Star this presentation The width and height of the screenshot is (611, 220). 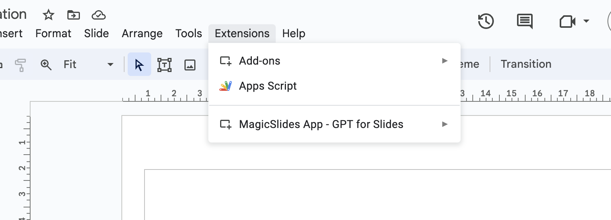(49, 15)
